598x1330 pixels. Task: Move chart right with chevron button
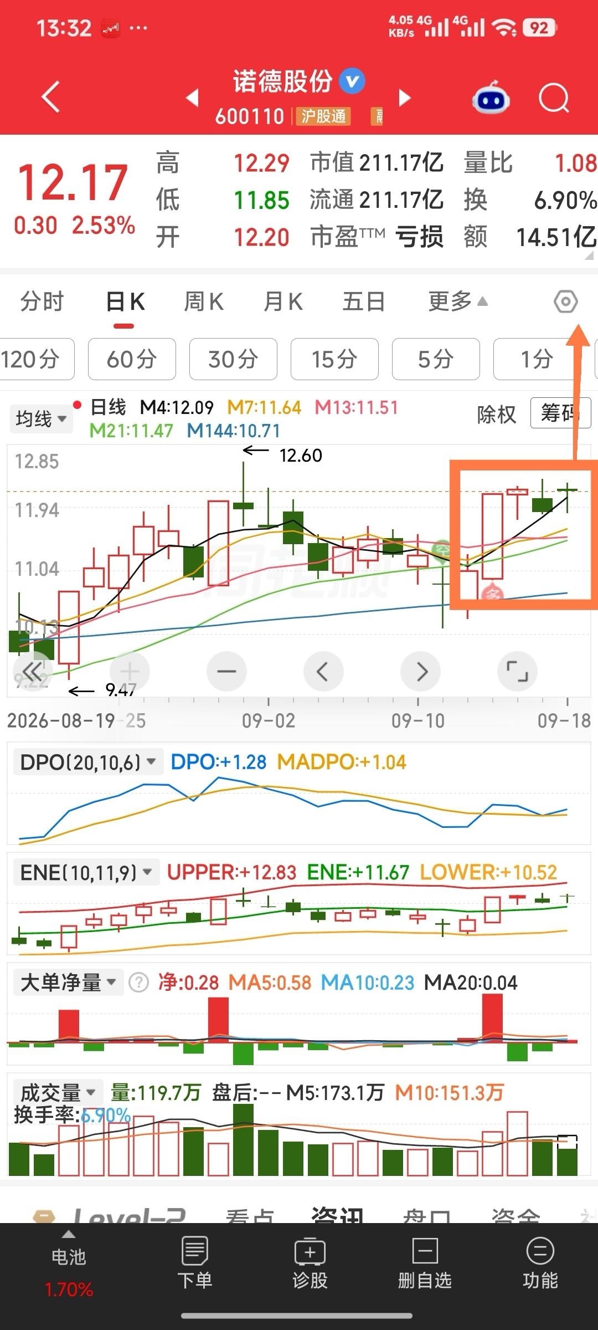[x=420, y=672]
